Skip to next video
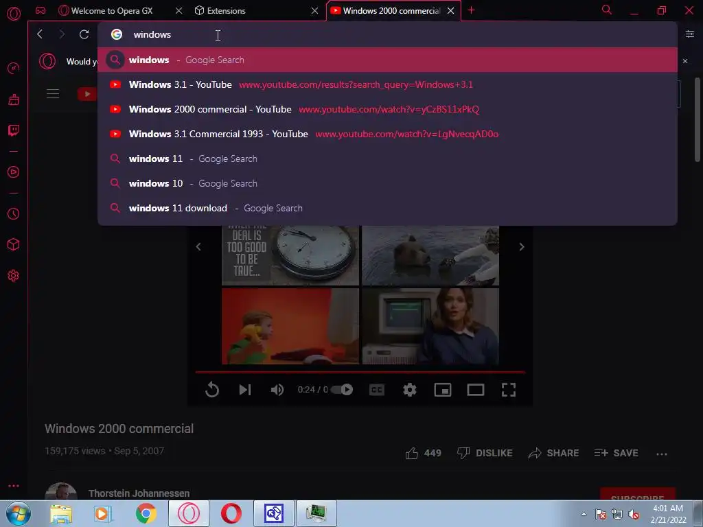703x527 pixels. point(245,390)
